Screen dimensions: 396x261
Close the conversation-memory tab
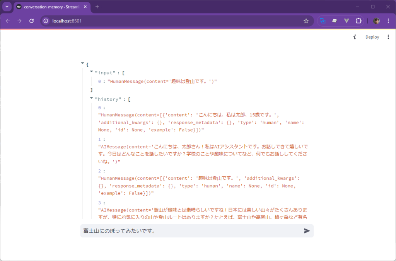[x=85, y=7]
